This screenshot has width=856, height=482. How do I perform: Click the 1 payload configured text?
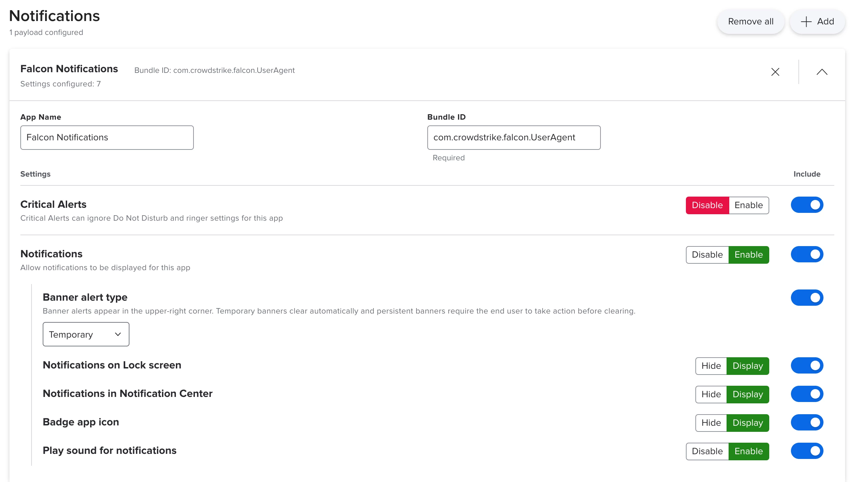click(x=46, y=33)
